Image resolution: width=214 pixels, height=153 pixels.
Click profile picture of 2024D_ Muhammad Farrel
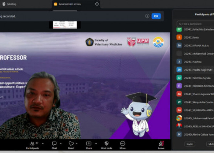[x=179, y=118]
